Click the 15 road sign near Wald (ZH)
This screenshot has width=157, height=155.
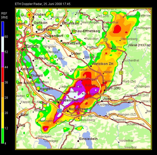[x=121, y=73]
